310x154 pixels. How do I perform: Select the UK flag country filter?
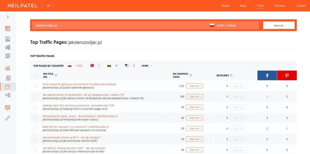[x=92, y=65]
